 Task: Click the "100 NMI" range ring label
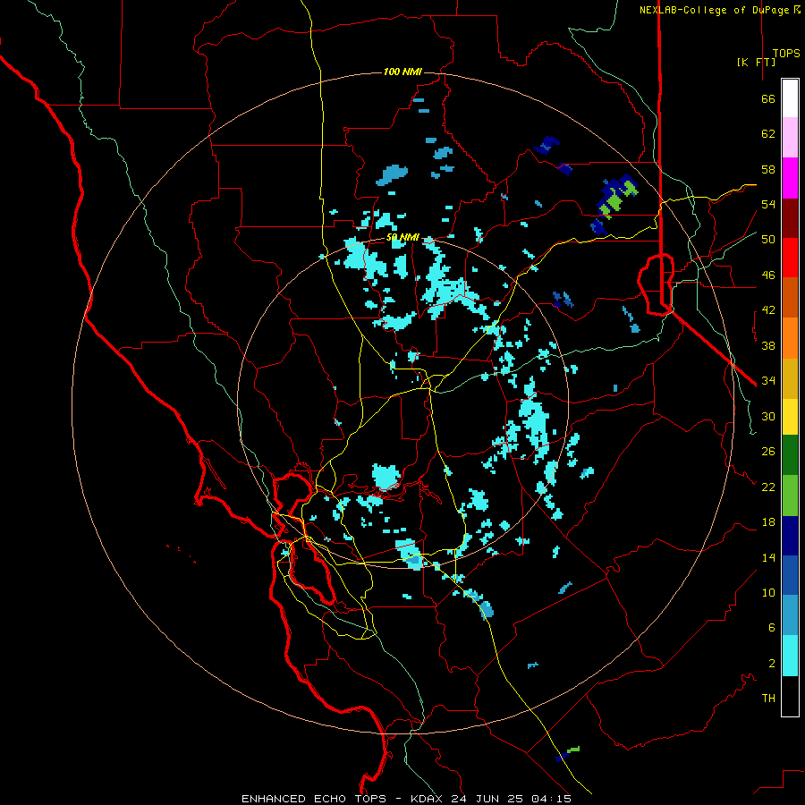tap(402, 72)
